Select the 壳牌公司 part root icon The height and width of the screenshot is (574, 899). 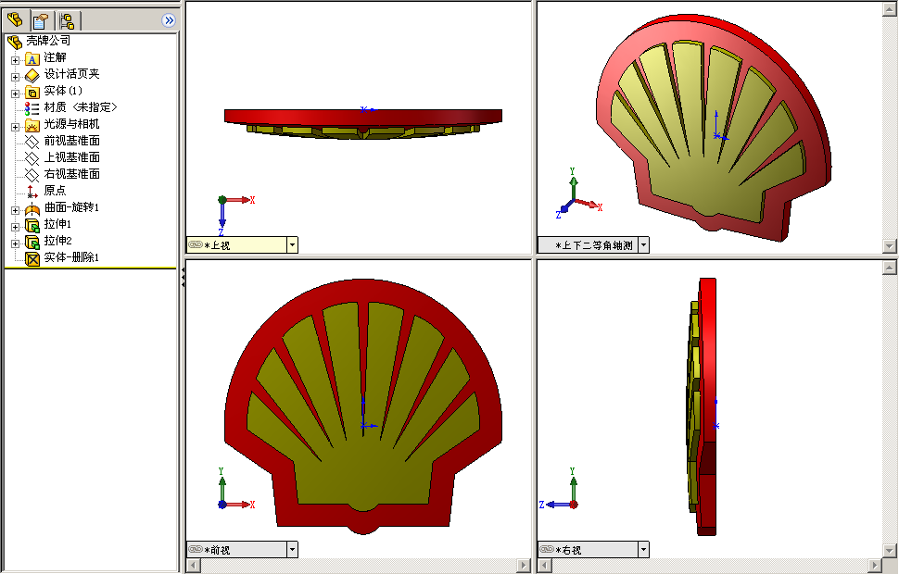click(15, 42)
